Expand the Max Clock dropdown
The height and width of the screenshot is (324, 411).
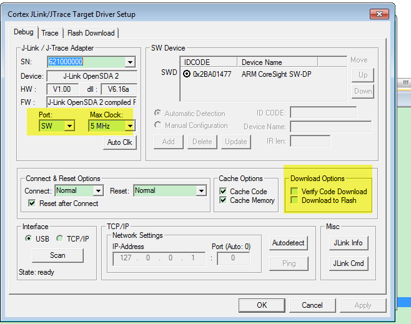point(130,126)
